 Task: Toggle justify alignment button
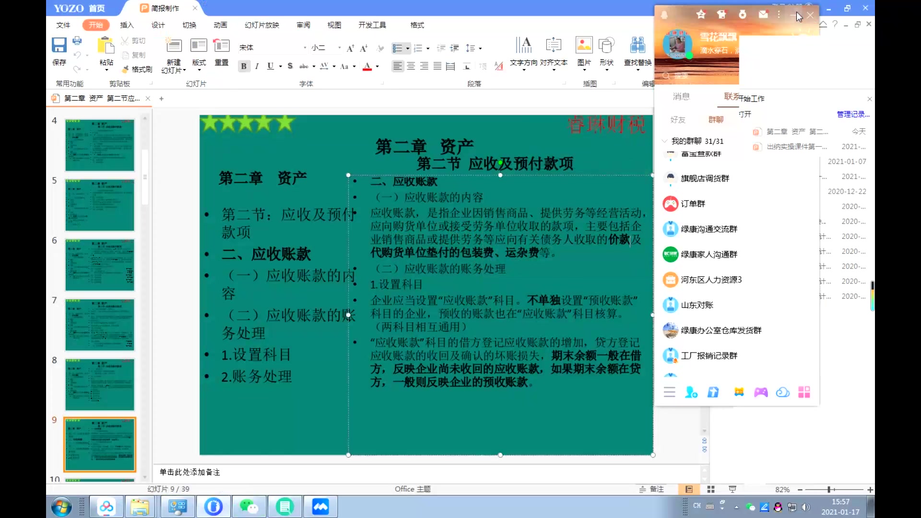coord(437,66)
